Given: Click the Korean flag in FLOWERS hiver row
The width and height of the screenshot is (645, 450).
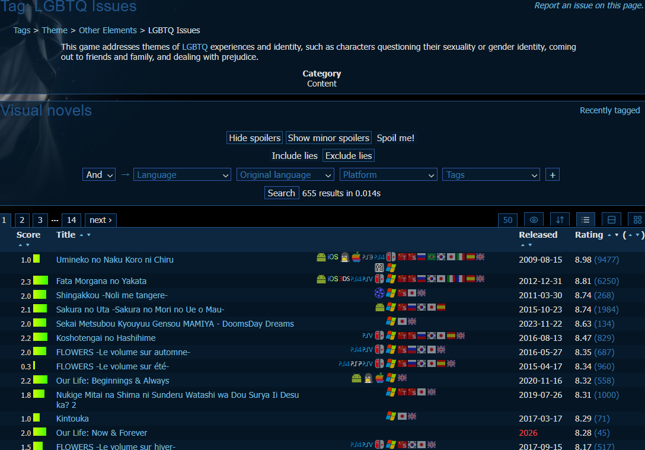Looking at the screenshot, I should tap(412, 445).
